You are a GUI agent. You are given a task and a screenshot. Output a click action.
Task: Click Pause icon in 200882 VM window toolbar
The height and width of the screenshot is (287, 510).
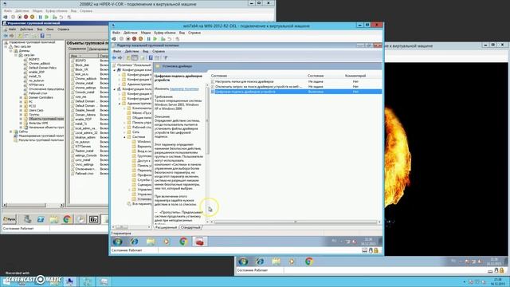[41, 17]
